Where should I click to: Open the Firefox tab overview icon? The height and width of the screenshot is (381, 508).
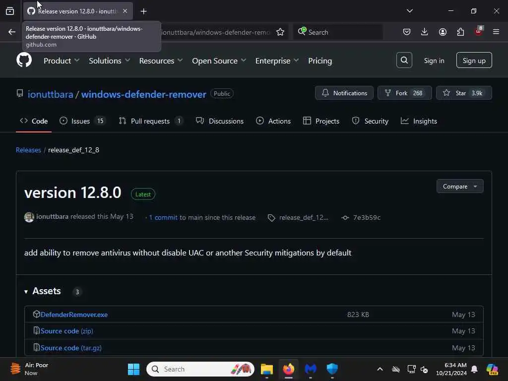(x=10, y=11)
